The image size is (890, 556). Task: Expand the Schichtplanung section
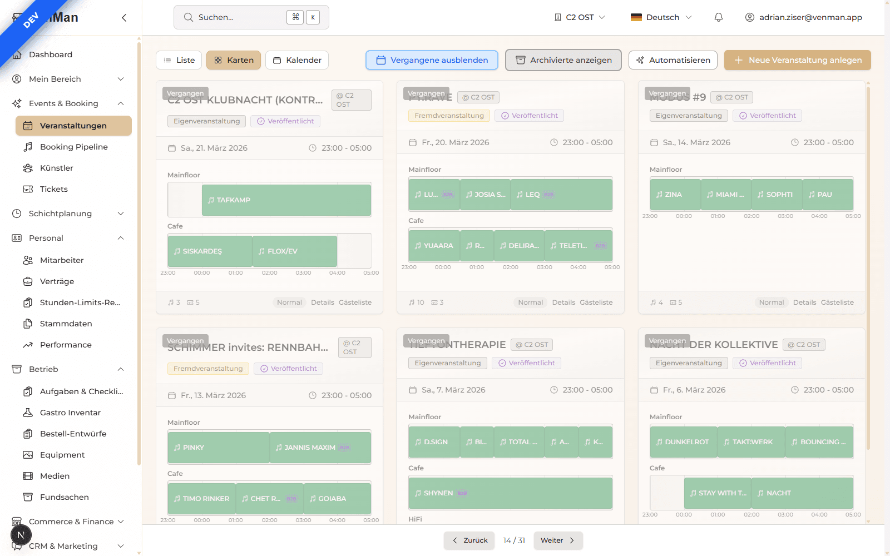coord(68,214)
